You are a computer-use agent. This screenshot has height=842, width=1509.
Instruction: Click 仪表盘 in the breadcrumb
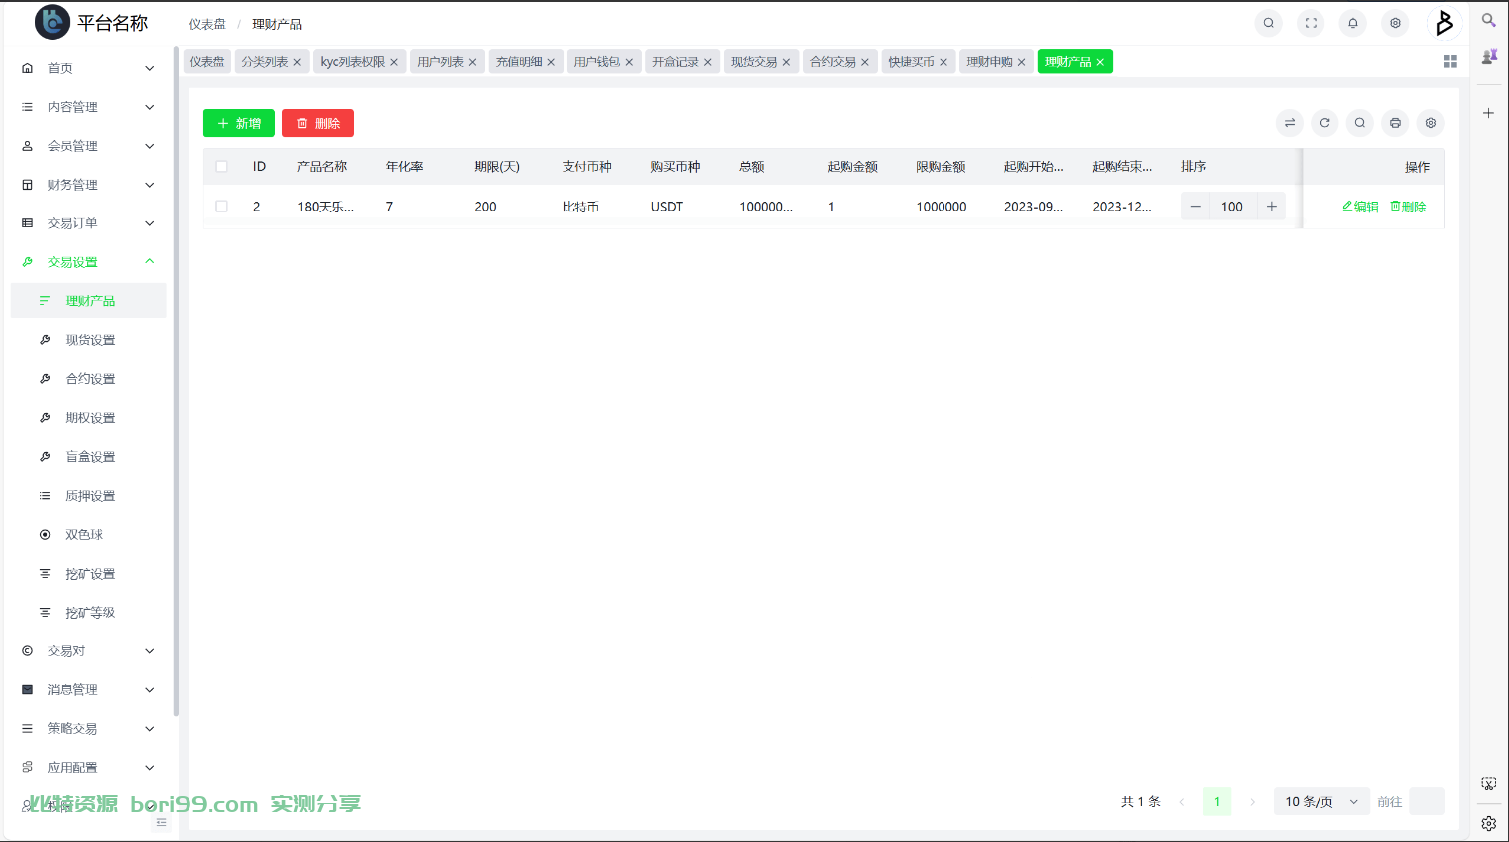(x=207, y=24)
